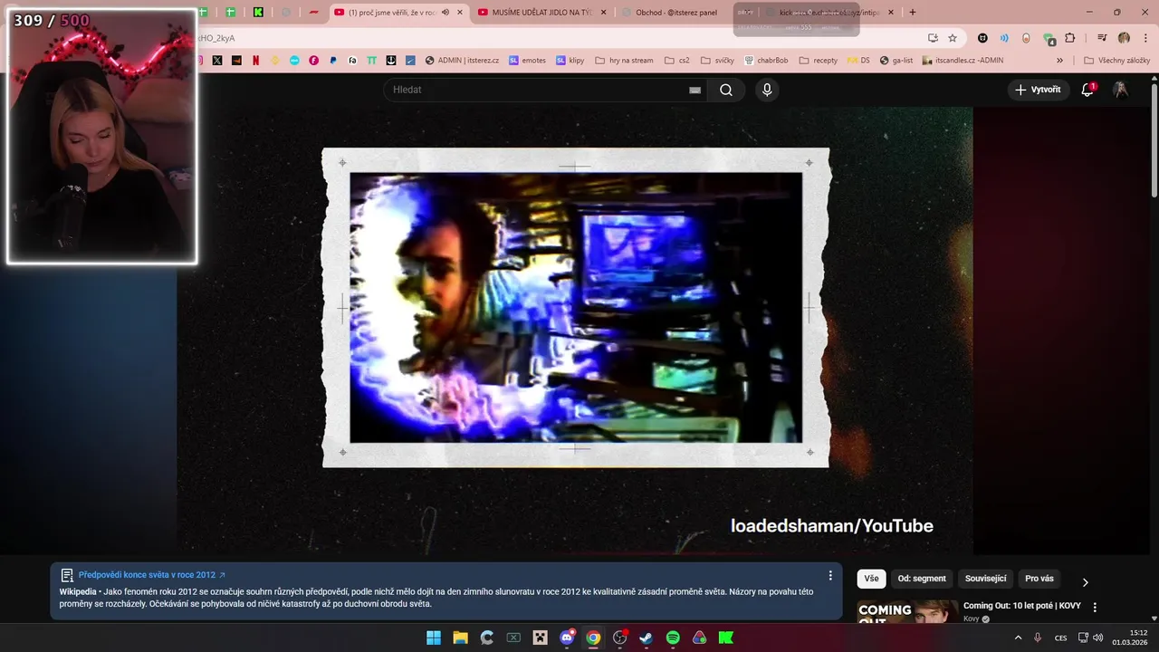
Task: Open the Chrome extensions puzzle icon
Action: pyautogui.click(x=1070, y=38)
